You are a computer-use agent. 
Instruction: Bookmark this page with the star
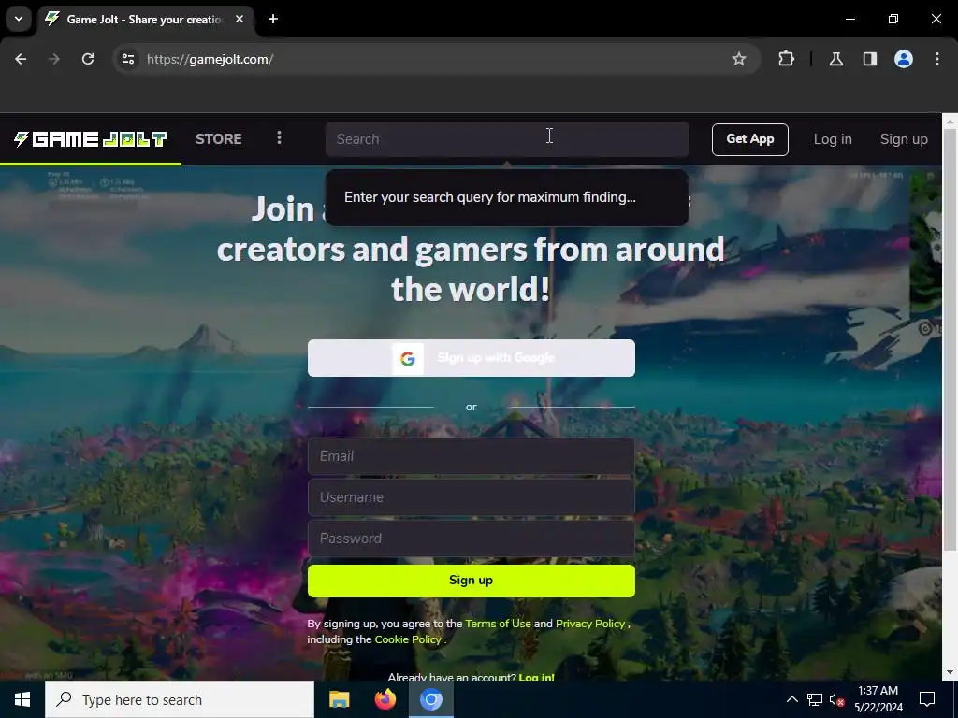[739, 59]
